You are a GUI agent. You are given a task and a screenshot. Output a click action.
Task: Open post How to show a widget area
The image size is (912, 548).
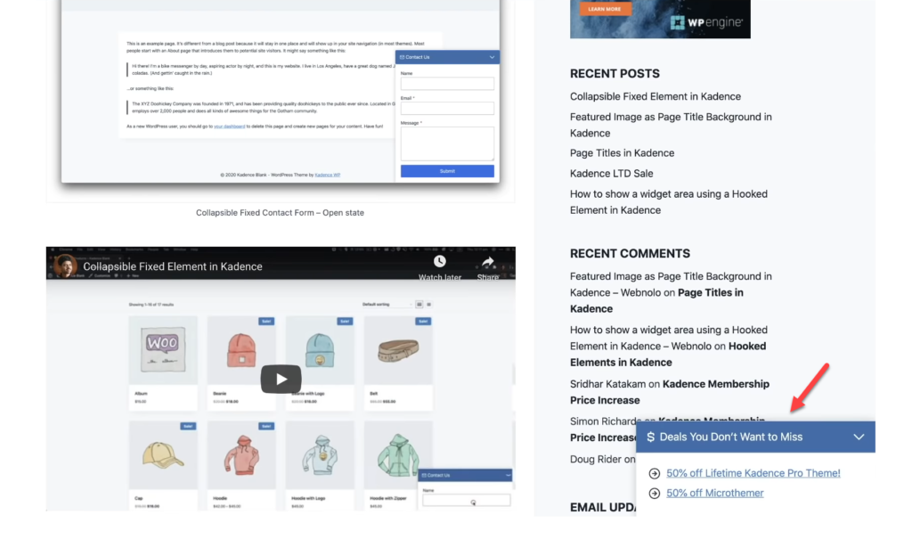click(669, 202)
